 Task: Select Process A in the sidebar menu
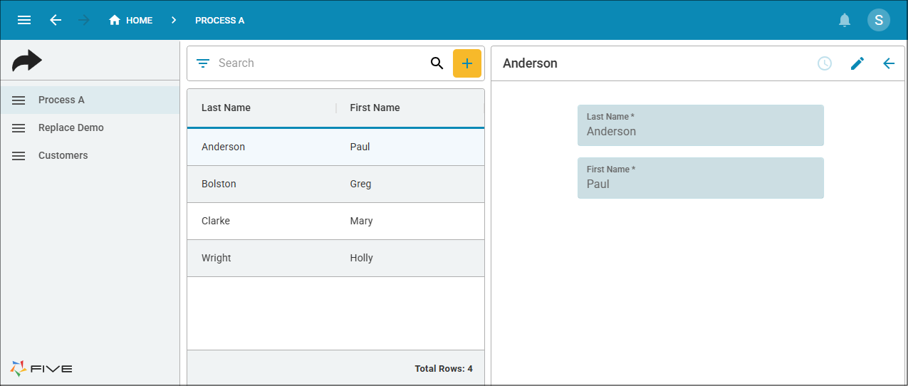tap(90, 100)
